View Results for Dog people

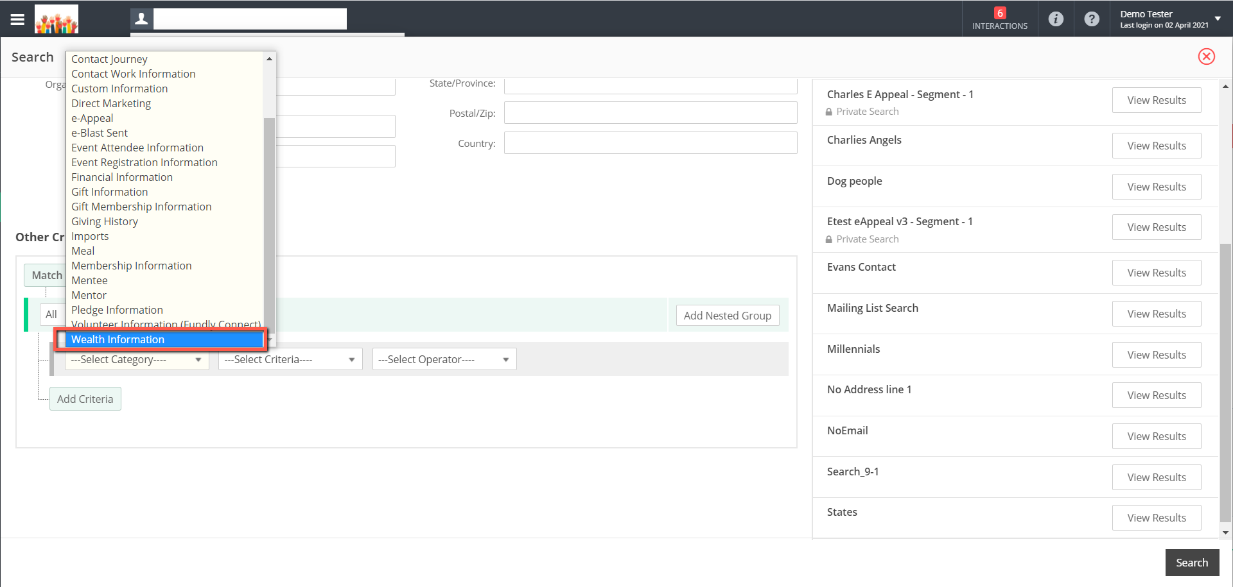click(1157, 187)
